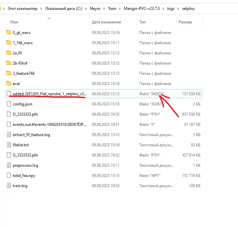Click the Файл "JSON" type cell

tap(151, 104)
